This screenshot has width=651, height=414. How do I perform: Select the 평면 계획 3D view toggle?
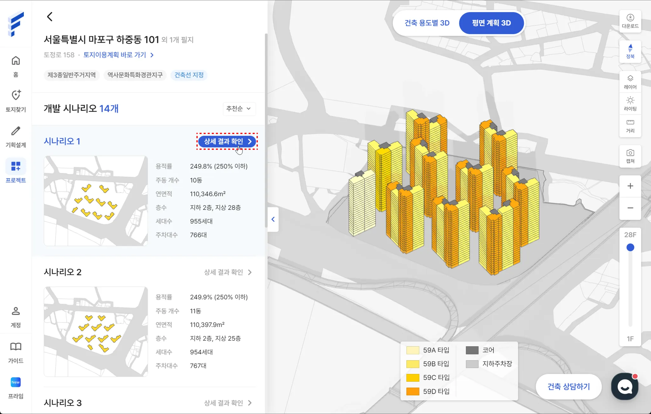pos(491,23)
